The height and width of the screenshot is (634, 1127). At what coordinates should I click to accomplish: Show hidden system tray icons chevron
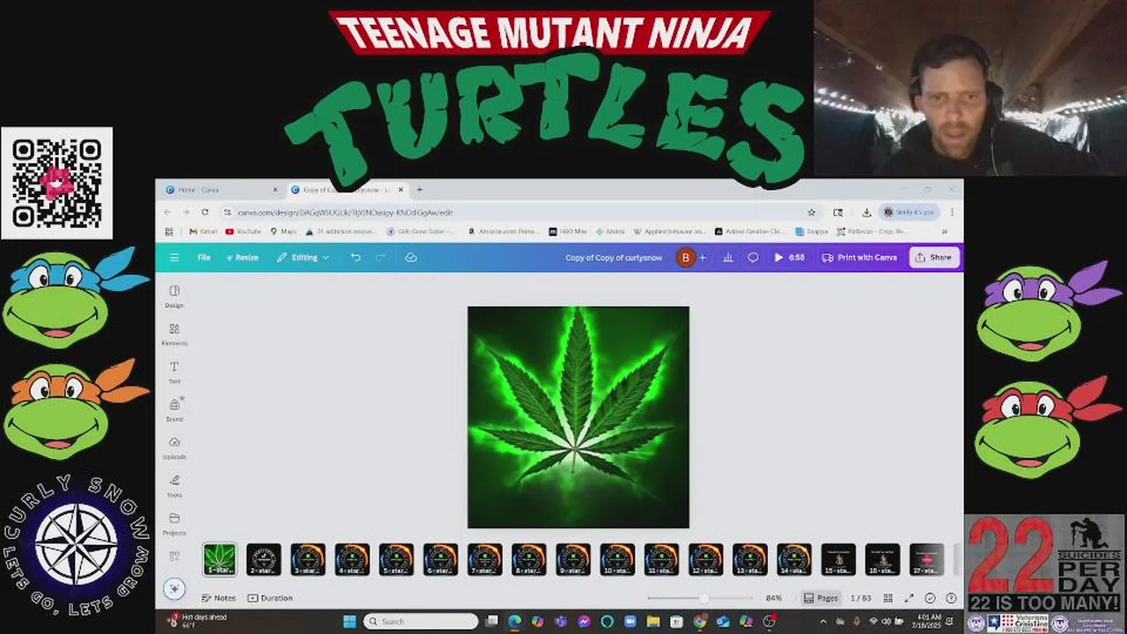(x=821, y=622)
